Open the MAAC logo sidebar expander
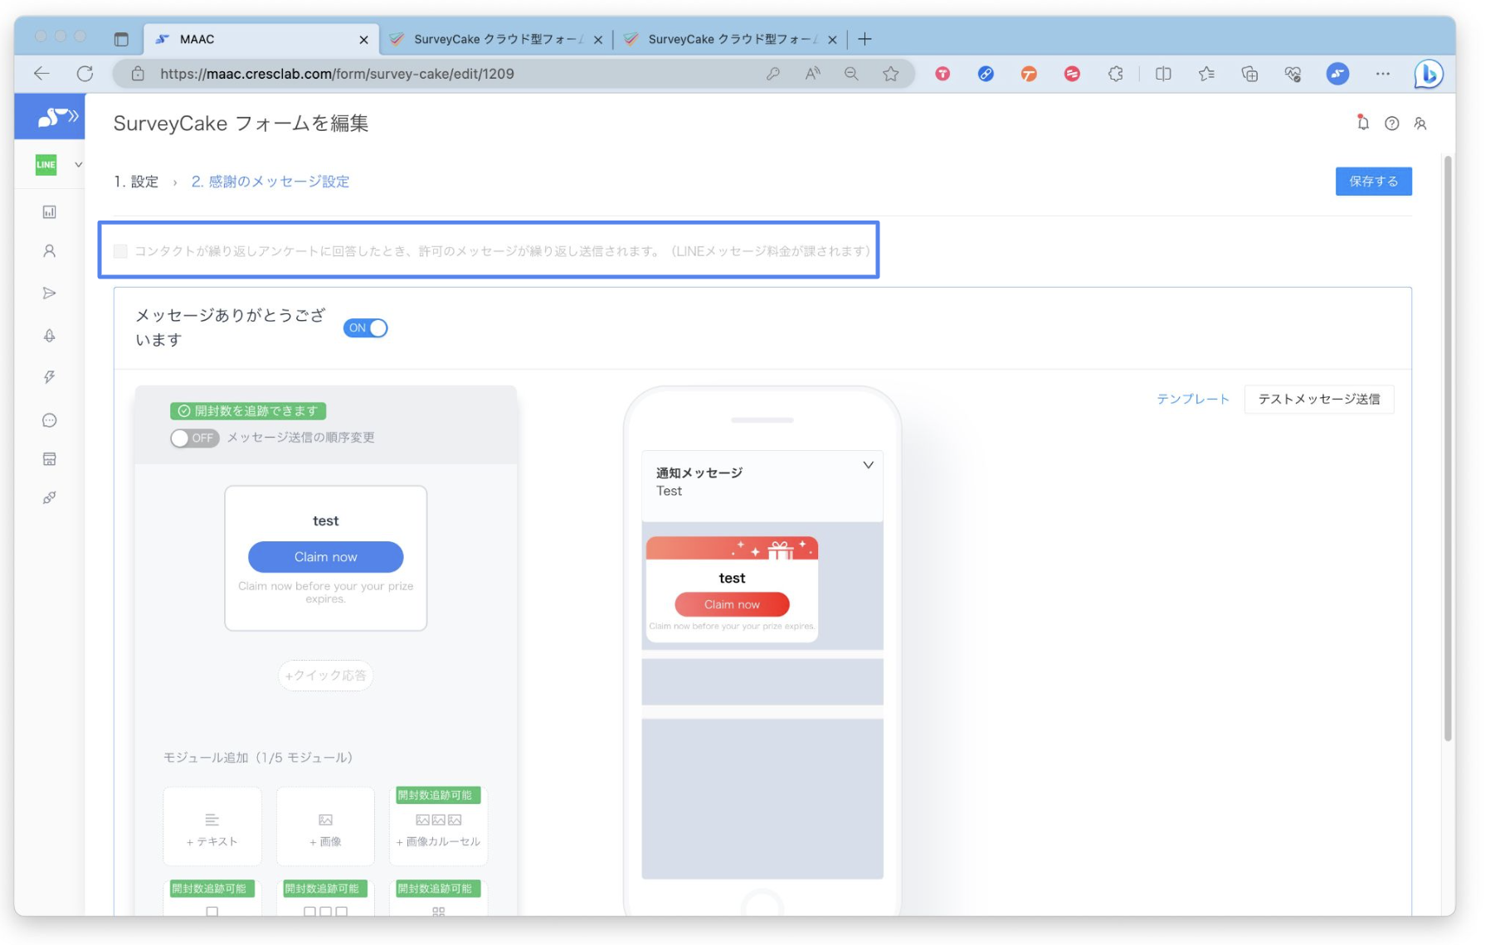The width and height of the screenshot is (1500, 945). click(x=50, y=118)
